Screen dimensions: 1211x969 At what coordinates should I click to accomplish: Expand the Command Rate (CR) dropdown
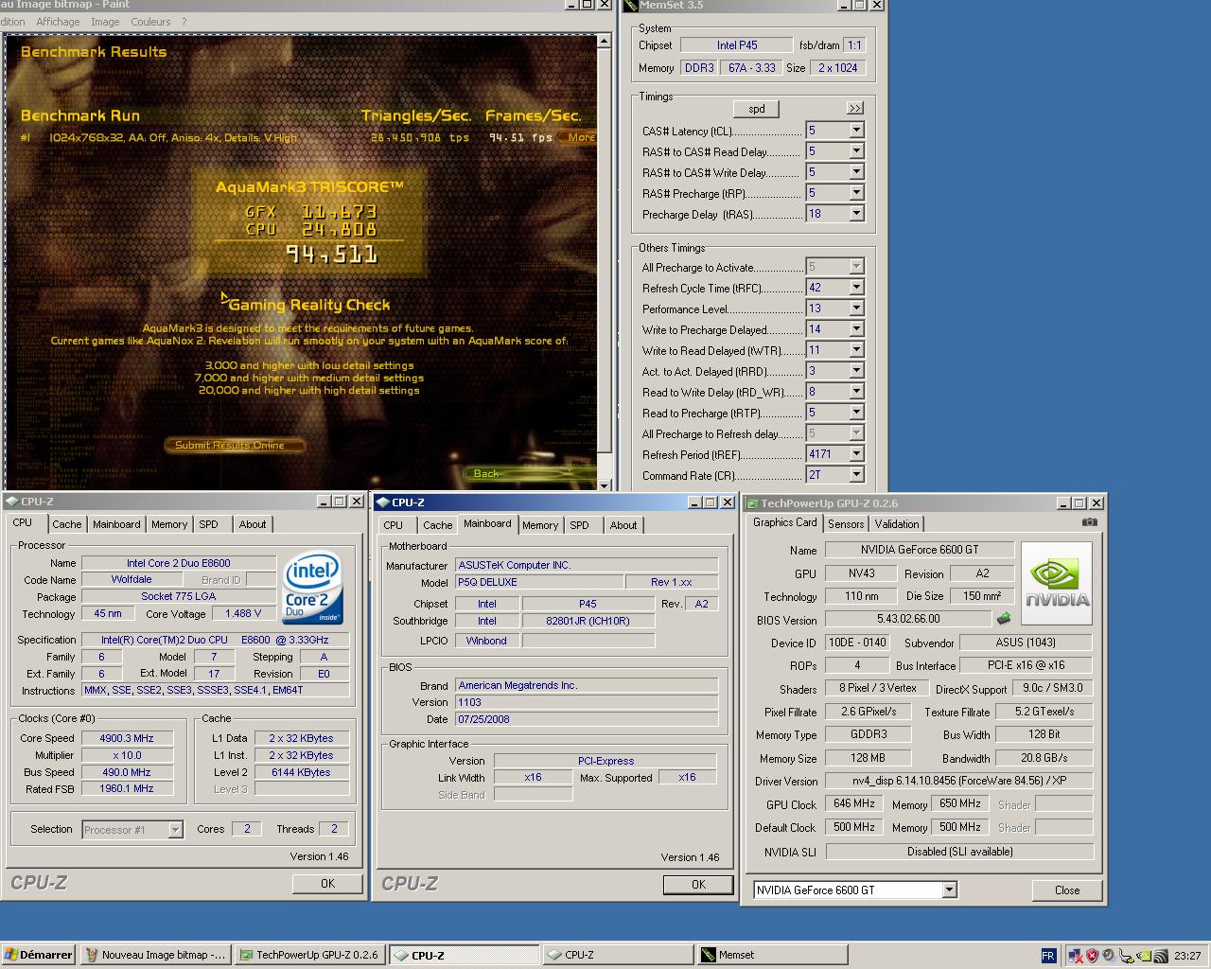click(x=856, y=475)
